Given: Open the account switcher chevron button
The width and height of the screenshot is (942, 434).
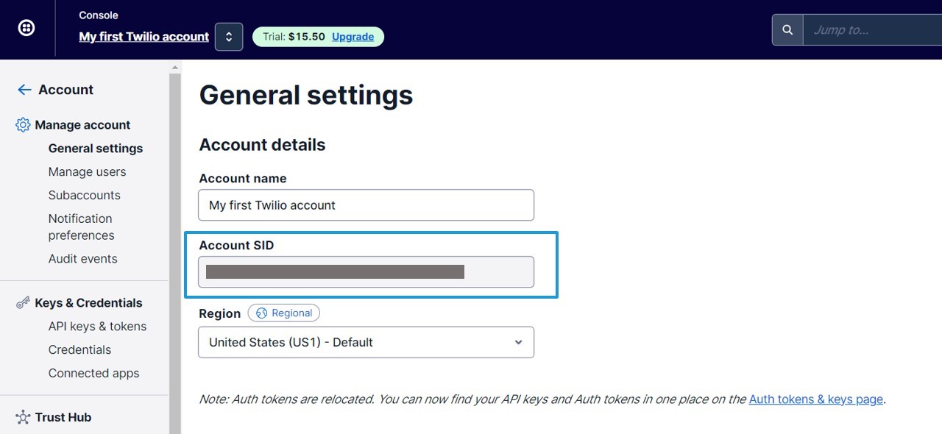Looking at the screenshot, I should coord(229,37).
